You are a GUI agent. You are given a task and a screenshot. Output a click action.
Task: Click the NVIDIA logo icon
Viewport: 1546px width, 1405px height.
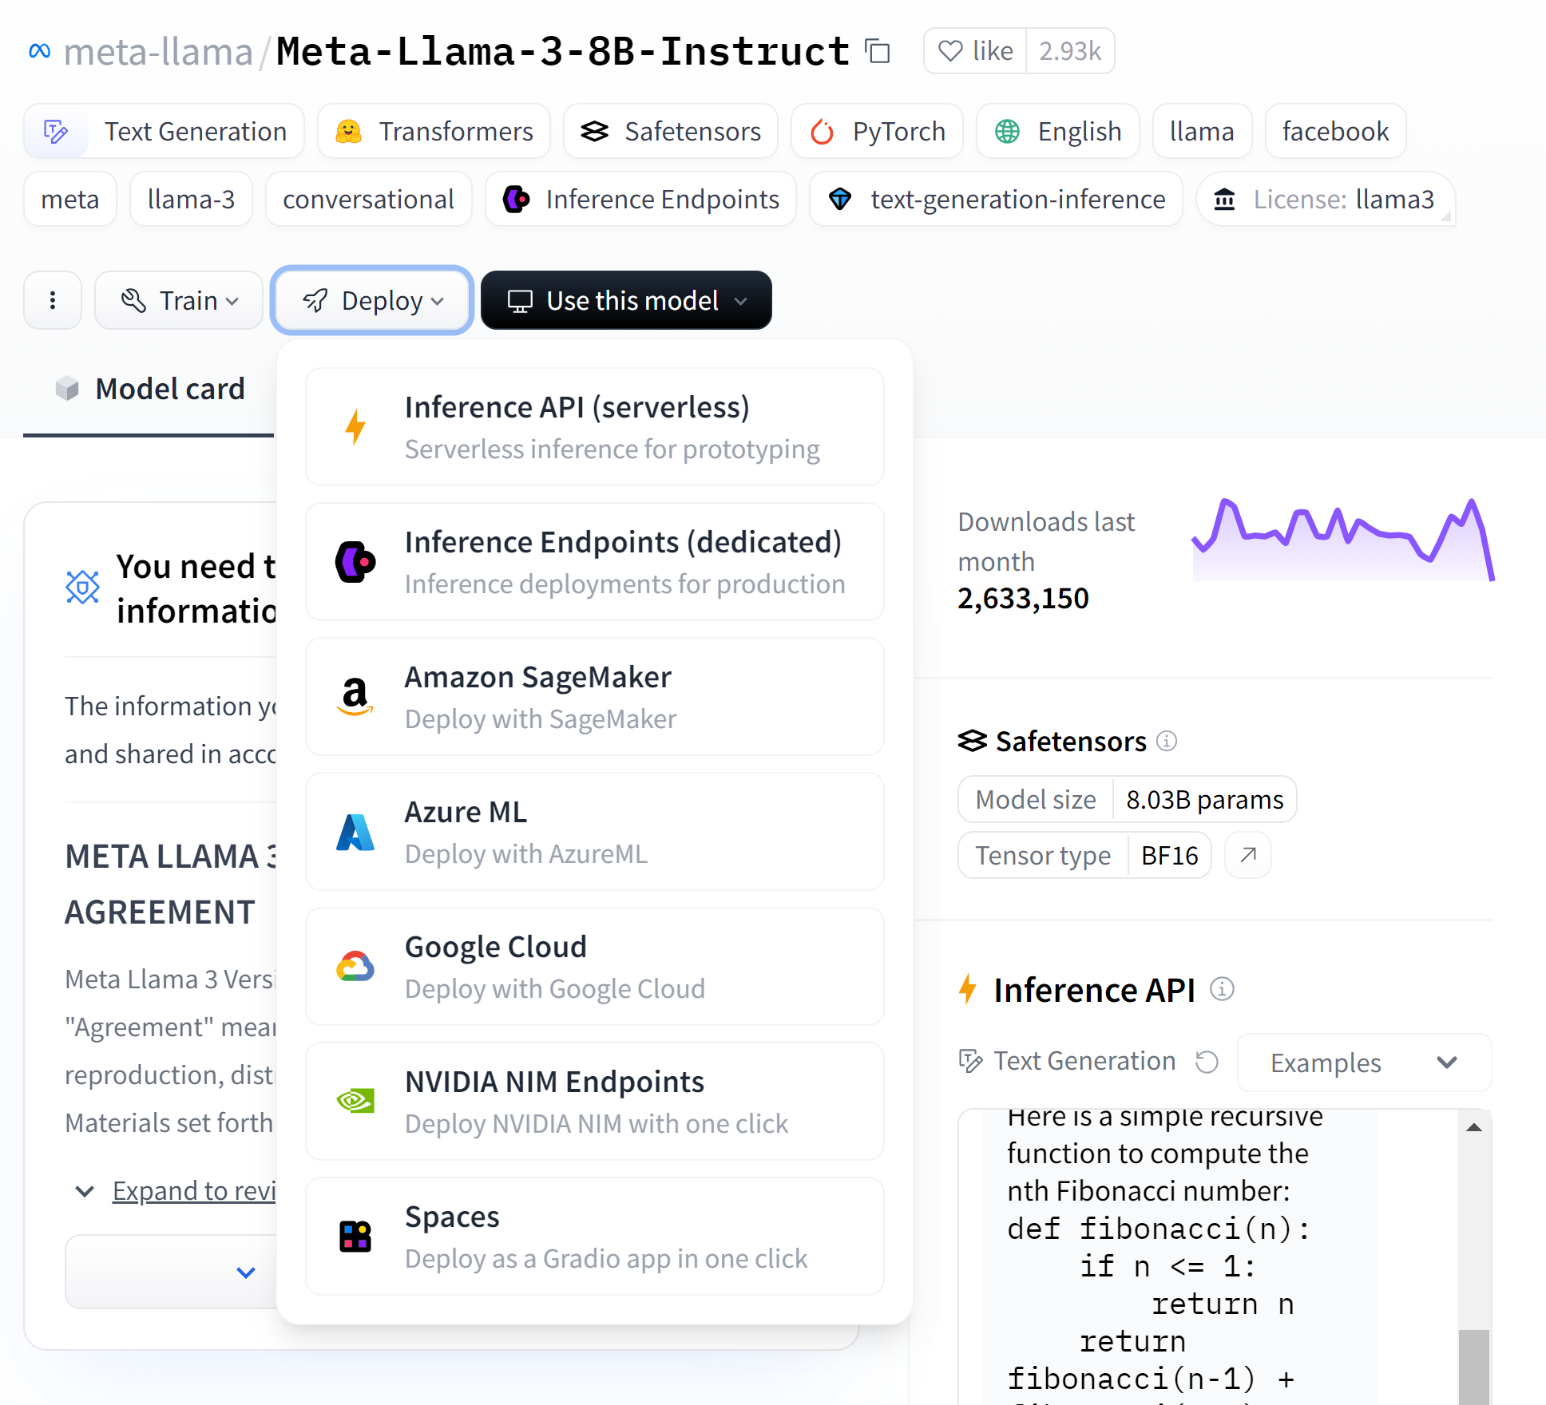click(x=355, y=1102)
